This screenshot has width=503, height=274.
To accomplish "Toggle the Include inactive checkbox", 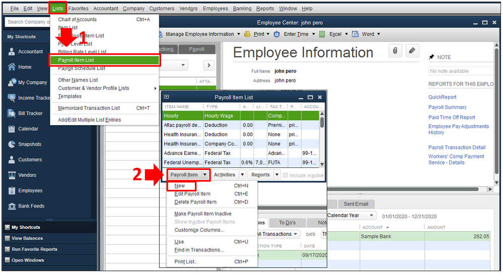I will [285, 175].
